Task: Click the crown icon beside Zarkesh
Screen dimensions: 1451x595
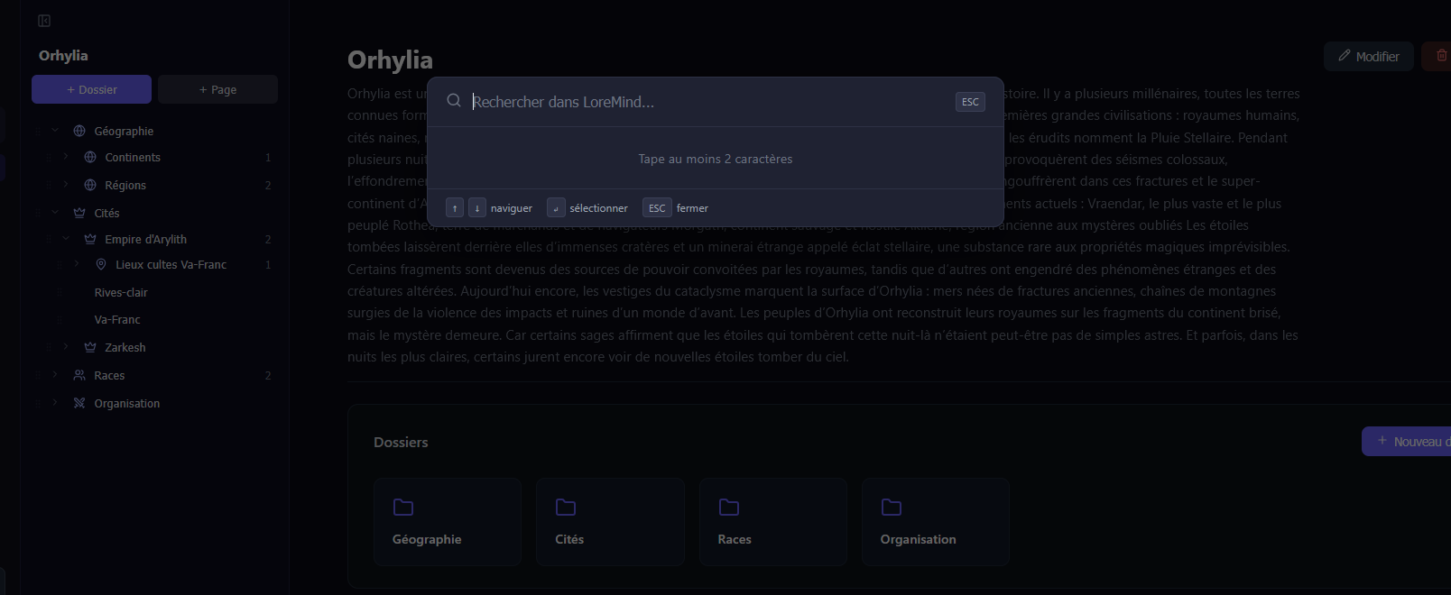Action: click(90, 347)
